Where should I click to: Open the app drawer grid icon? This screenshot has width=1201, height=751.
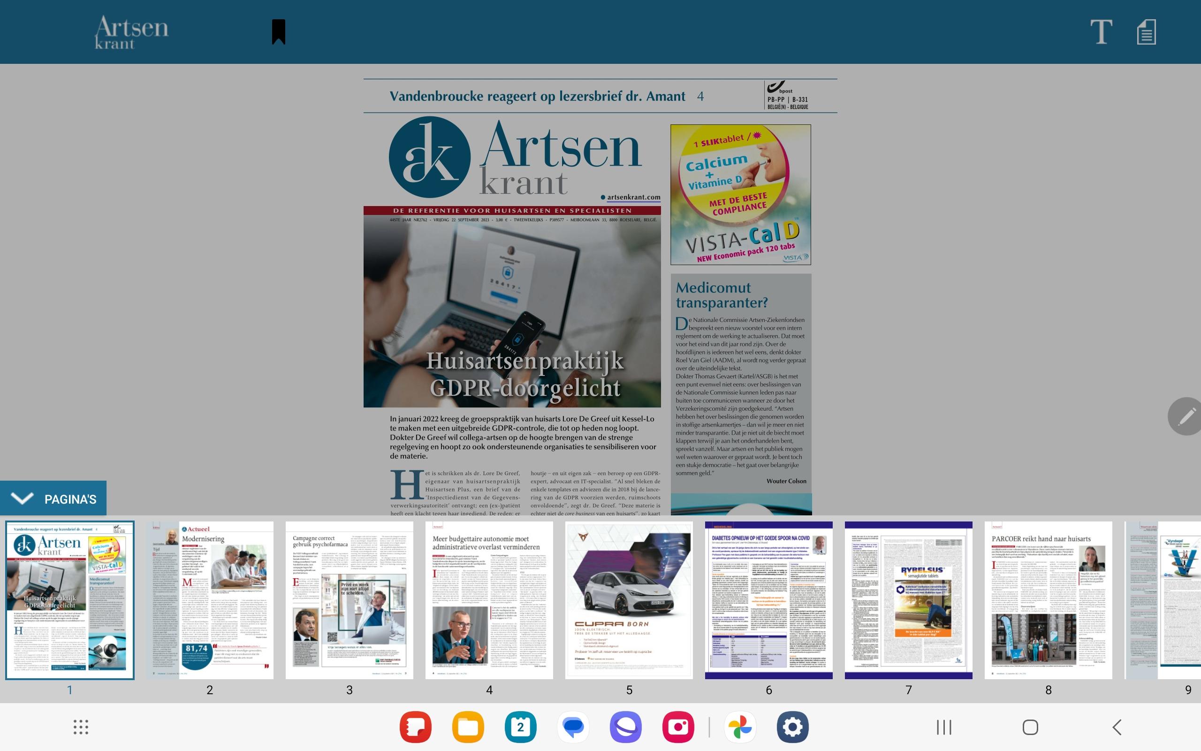pyautogui.click(x=81, y=727)
